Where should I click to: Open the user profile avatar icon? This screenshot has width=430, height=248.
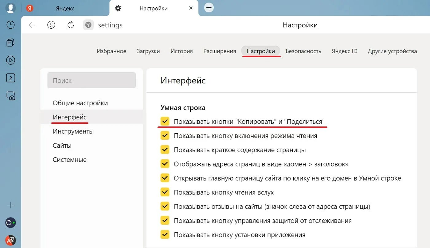coord(10,8)
